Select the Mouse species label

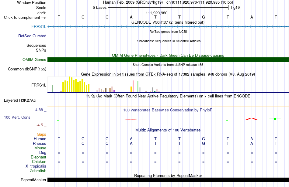40,148
